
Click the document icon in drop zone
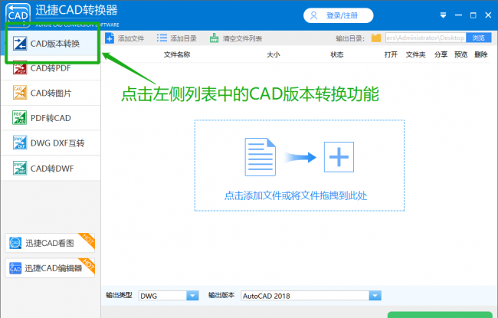[x=260, y=157]
